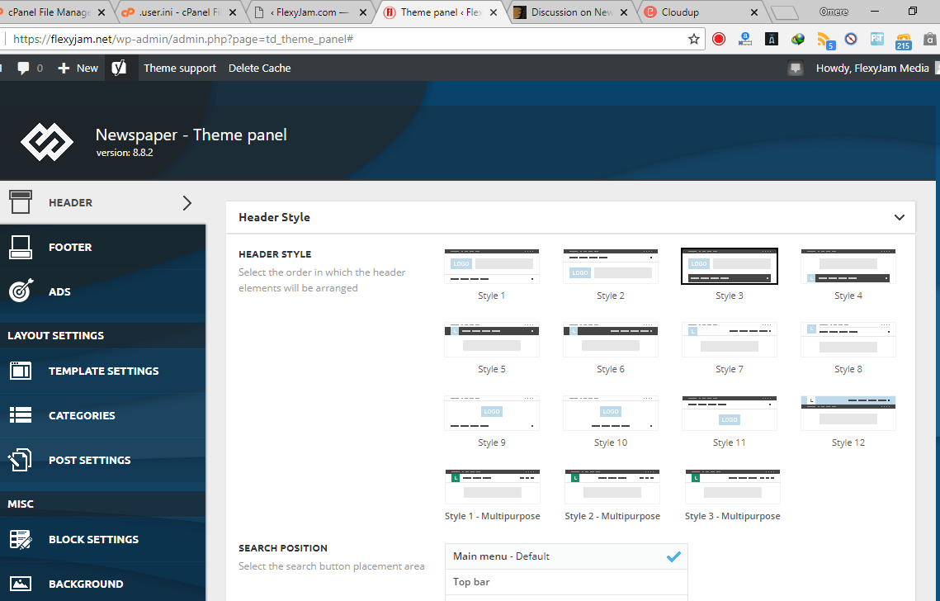Click the Post Settings icon
940x601 pixels.
click(21, 460)
